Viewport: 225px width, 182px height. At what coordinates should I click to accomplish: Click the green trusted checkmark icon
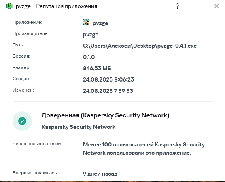click(x=22, y=121)
